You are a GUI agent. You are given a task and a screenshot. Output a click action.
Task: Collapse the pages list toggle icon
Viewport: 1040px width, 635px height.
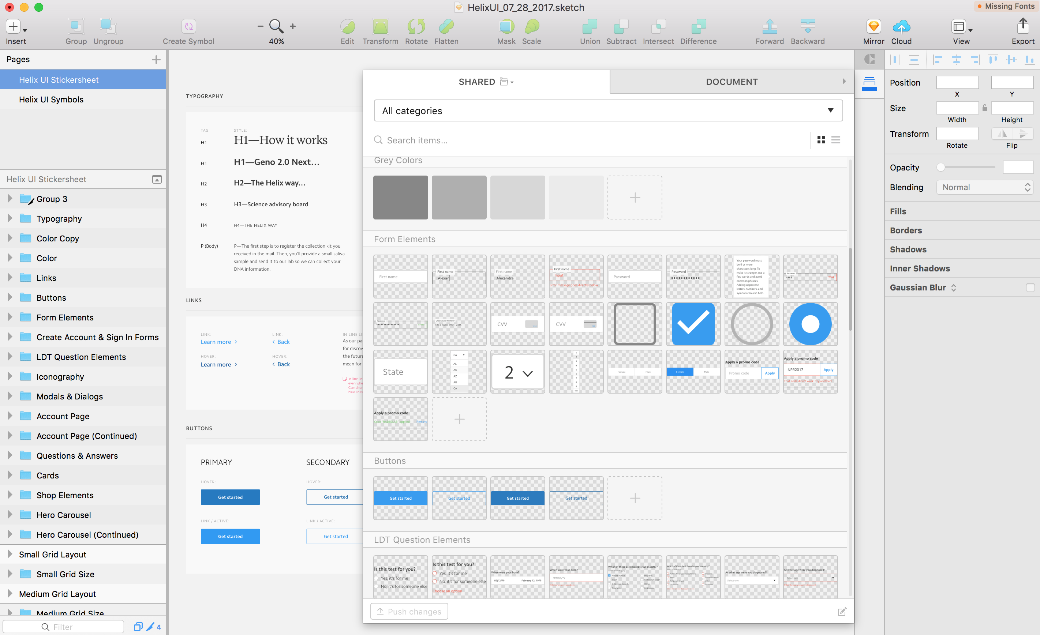click(x=157, y=179)
